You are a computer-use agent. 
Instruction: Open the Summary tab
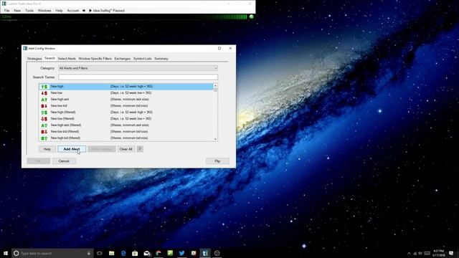tap(161, 59)
